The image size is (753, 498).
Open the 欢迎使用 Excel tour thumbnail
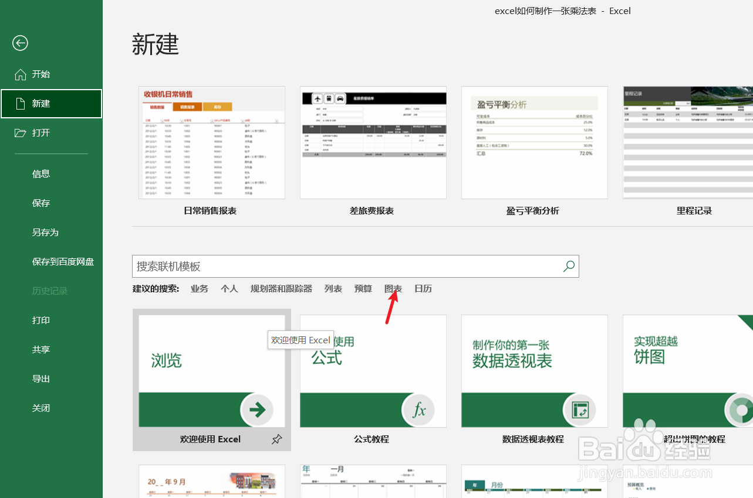tap(212, 371)
